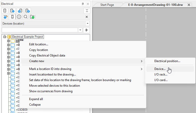Pin the Electrical panel
Image resolution: width=196 pixels, height=113 pixels.
point(83,4)
